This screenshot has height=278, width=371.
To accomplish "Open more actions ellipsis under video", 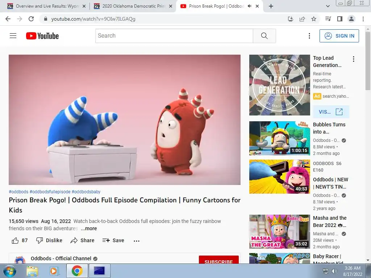I will tap(137, 241).
